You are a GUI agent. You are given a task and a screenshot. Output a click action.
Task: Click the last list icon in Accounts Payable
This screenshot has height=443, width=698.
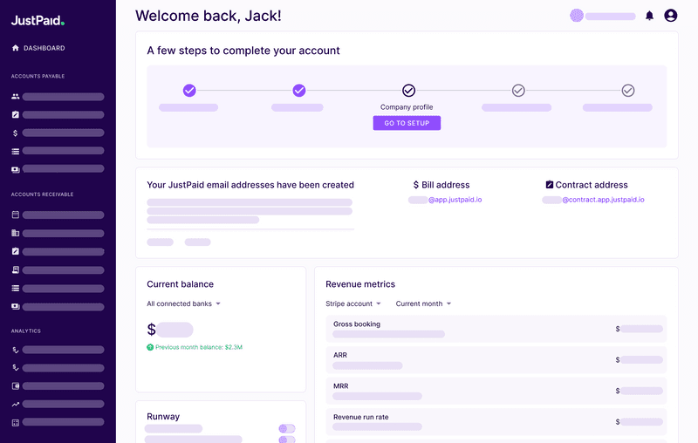tap(16, 152)
